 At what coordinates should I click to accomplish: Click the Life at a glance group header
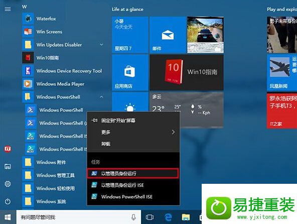(x=127, y=10)
